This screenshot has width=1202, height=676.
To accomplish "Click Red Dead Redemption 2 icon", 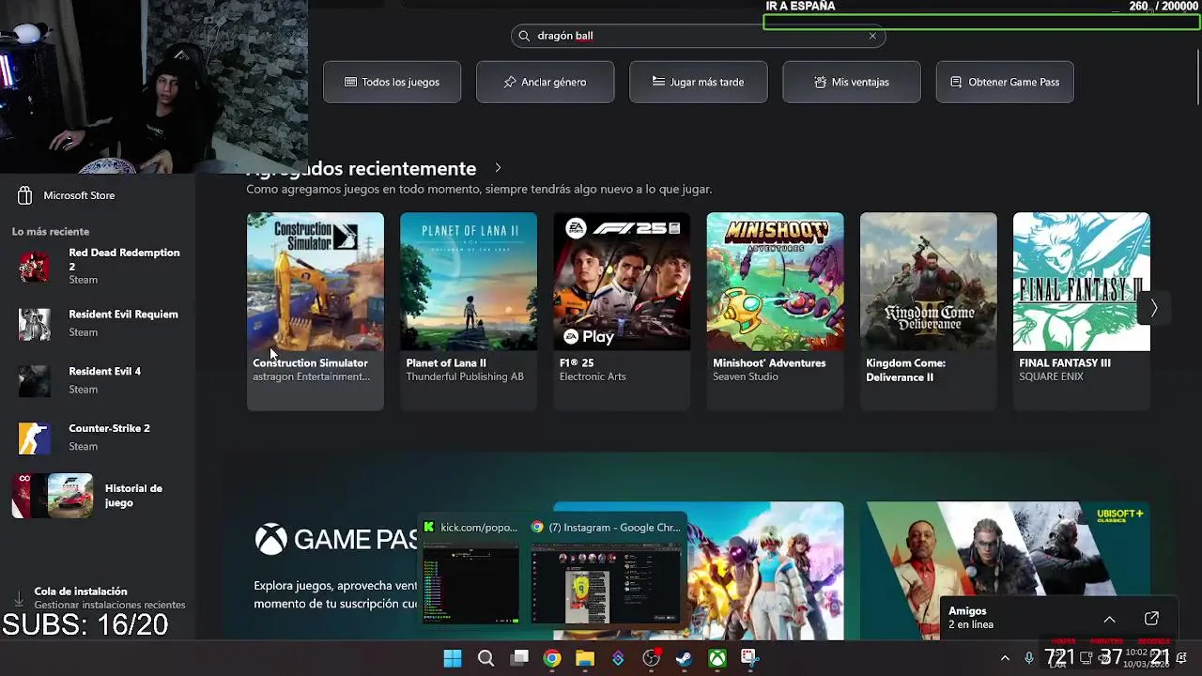I will coord(35,267).
